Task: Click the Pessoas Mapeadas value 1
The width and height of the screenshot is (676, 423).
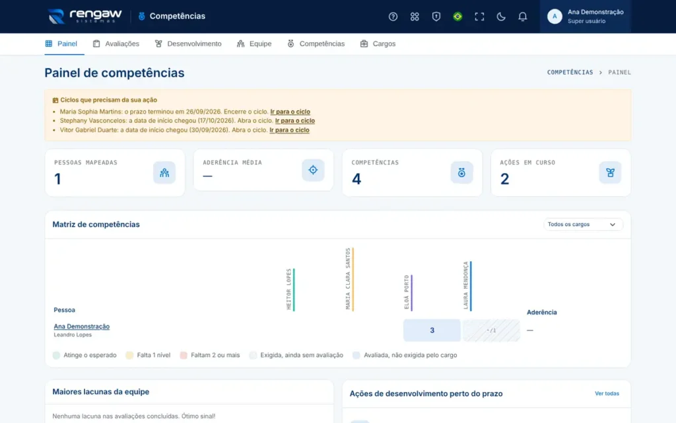Action: (58, 178)
